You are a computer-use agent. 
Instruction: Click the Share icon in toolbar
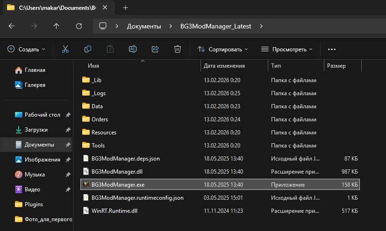[155, 49]
